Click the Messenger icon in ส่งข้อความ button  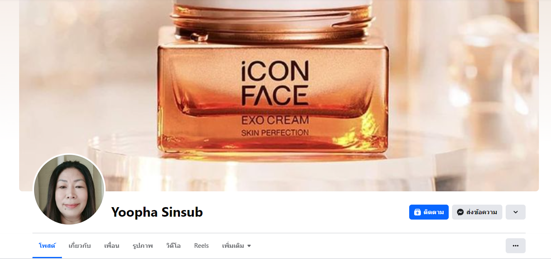tap(460, 212)
